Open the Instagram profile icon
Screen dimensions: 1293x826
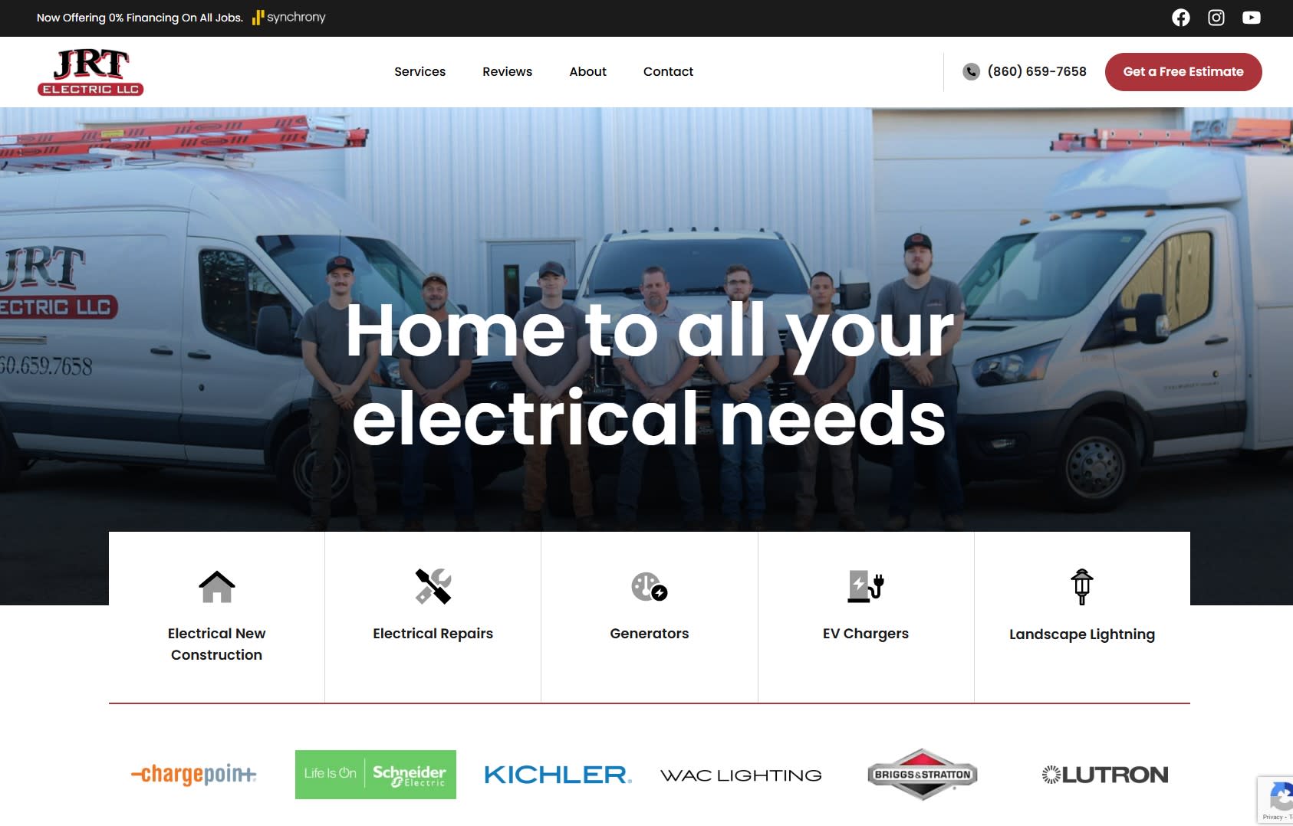1216,18
